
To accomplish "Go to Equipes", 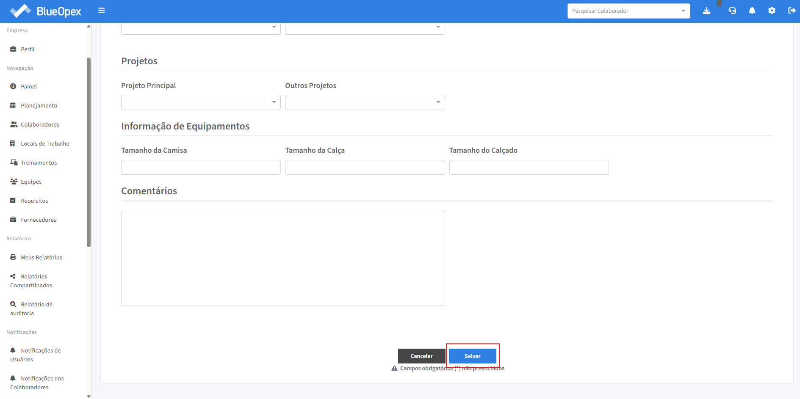I will (x=31, y=182).
